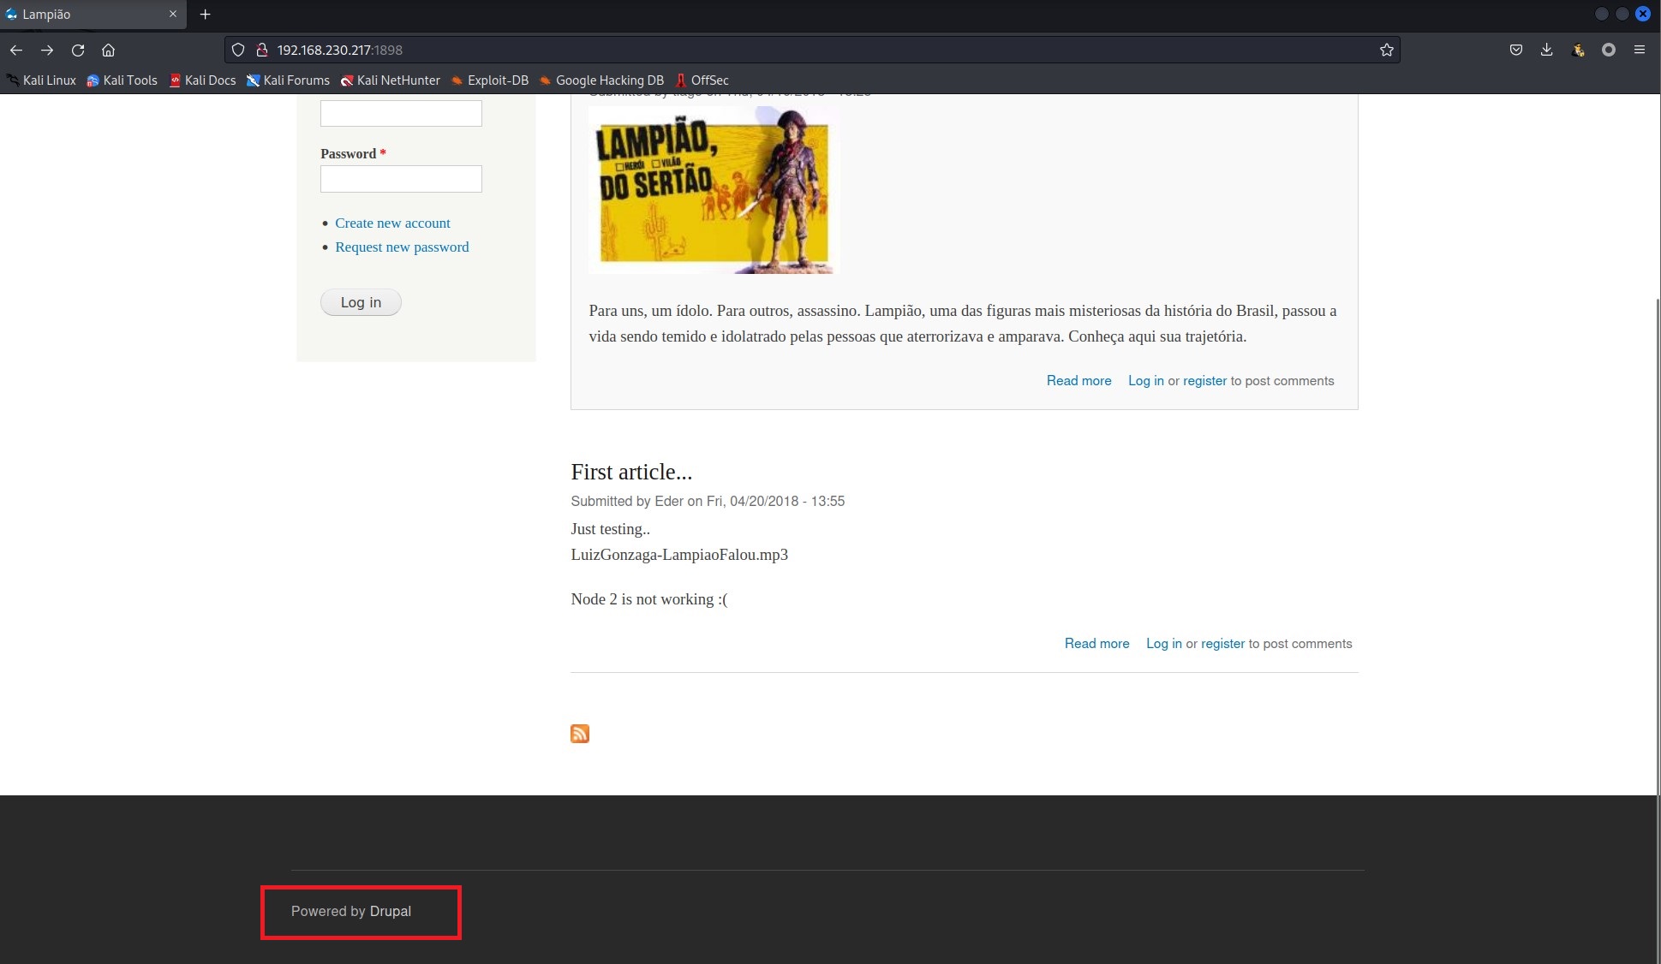
Task: Select the Google Hacking DB bookmark
Action: pos(610,79)
